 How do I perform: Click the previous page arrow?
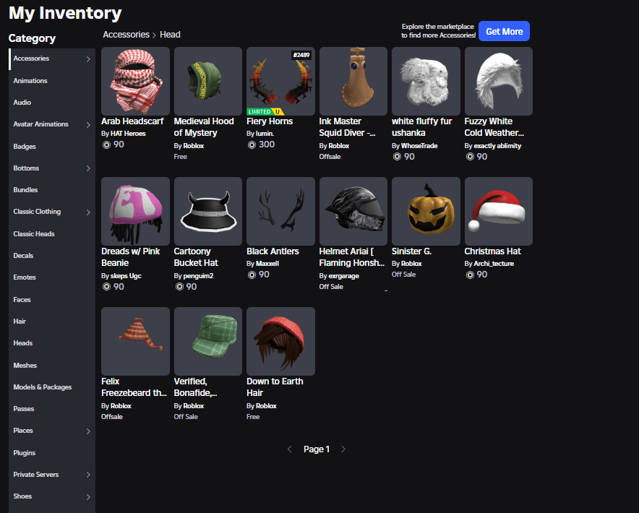[291, 449]
